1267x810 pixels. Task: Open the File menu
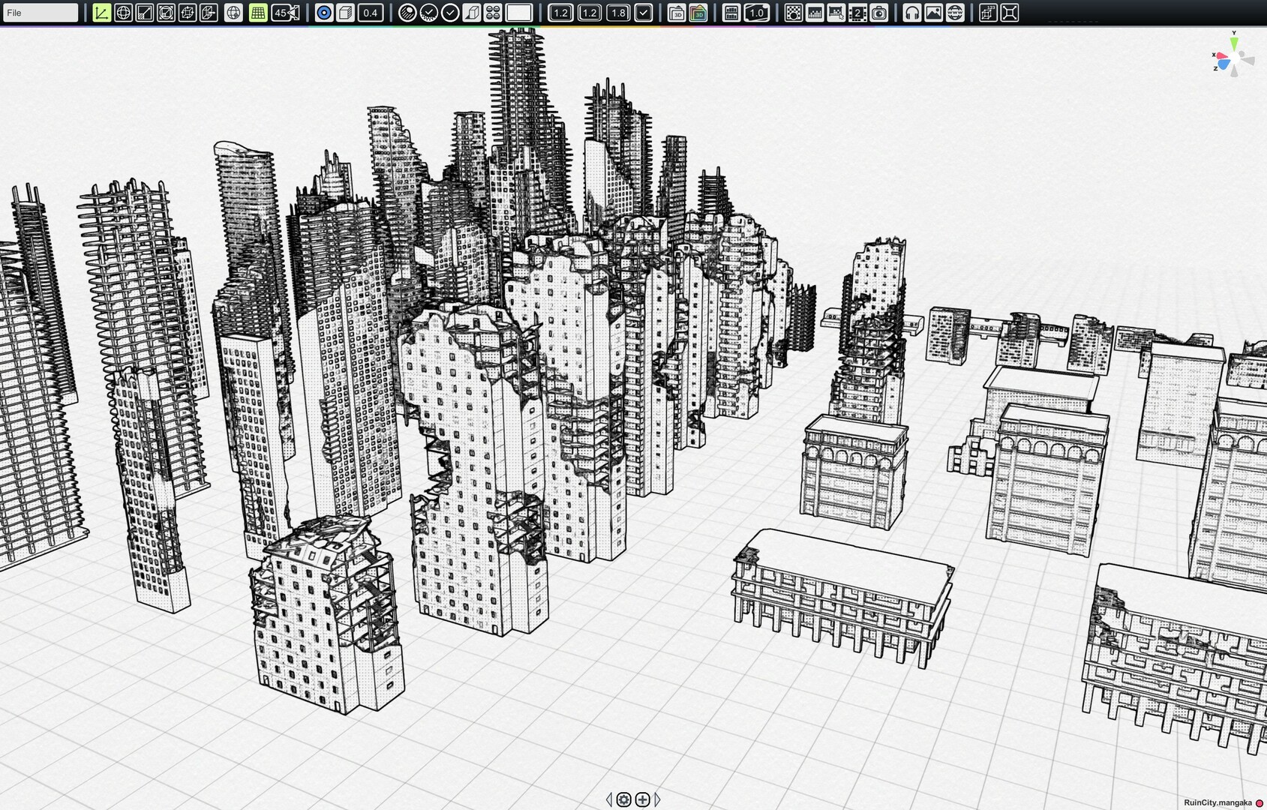tap(39, 13)
